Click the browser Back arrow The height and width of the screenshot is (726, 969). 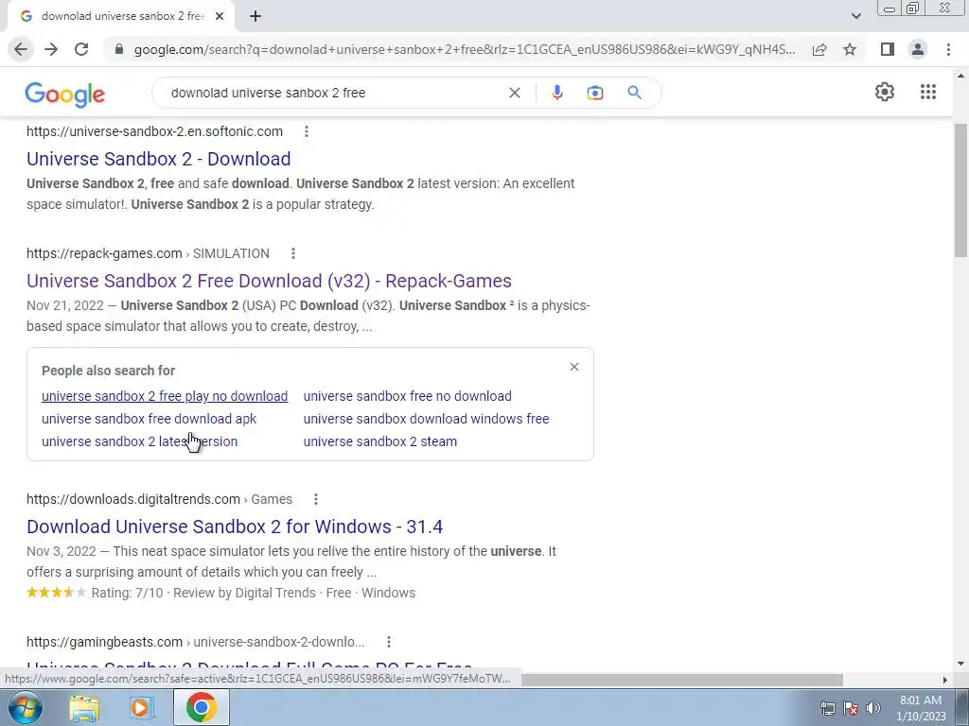tap(21, 49)
